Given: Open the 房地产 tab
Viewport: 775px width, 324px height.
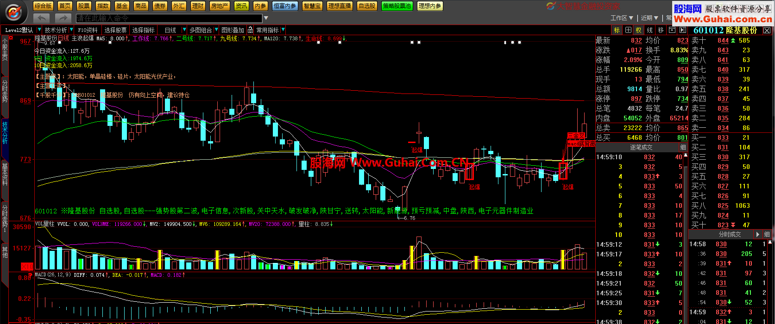Looking at the screenshot, I should (x=220, y=6).
